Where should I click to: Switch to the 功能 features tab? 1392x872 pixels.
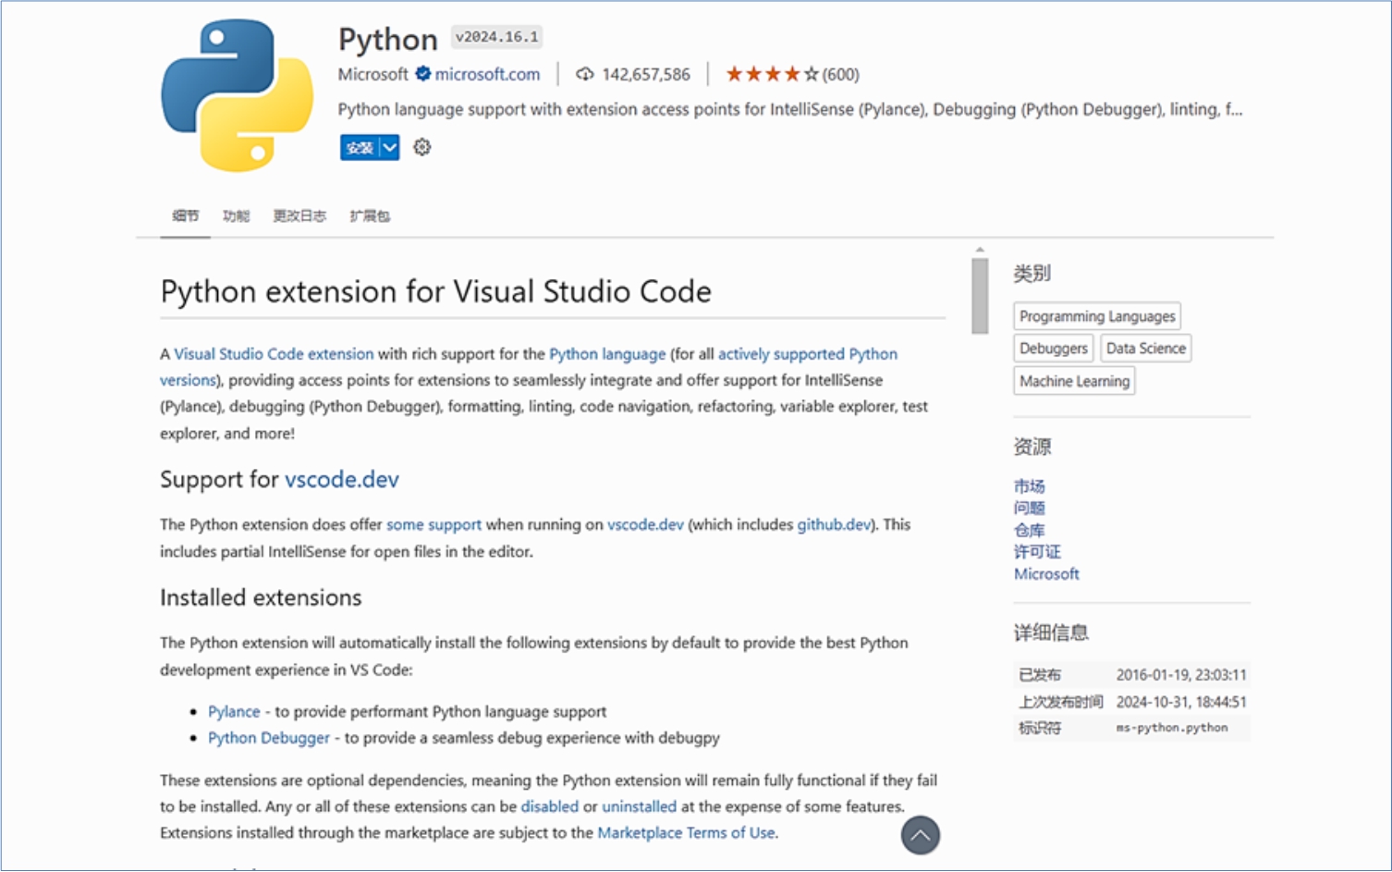(236, 215)
